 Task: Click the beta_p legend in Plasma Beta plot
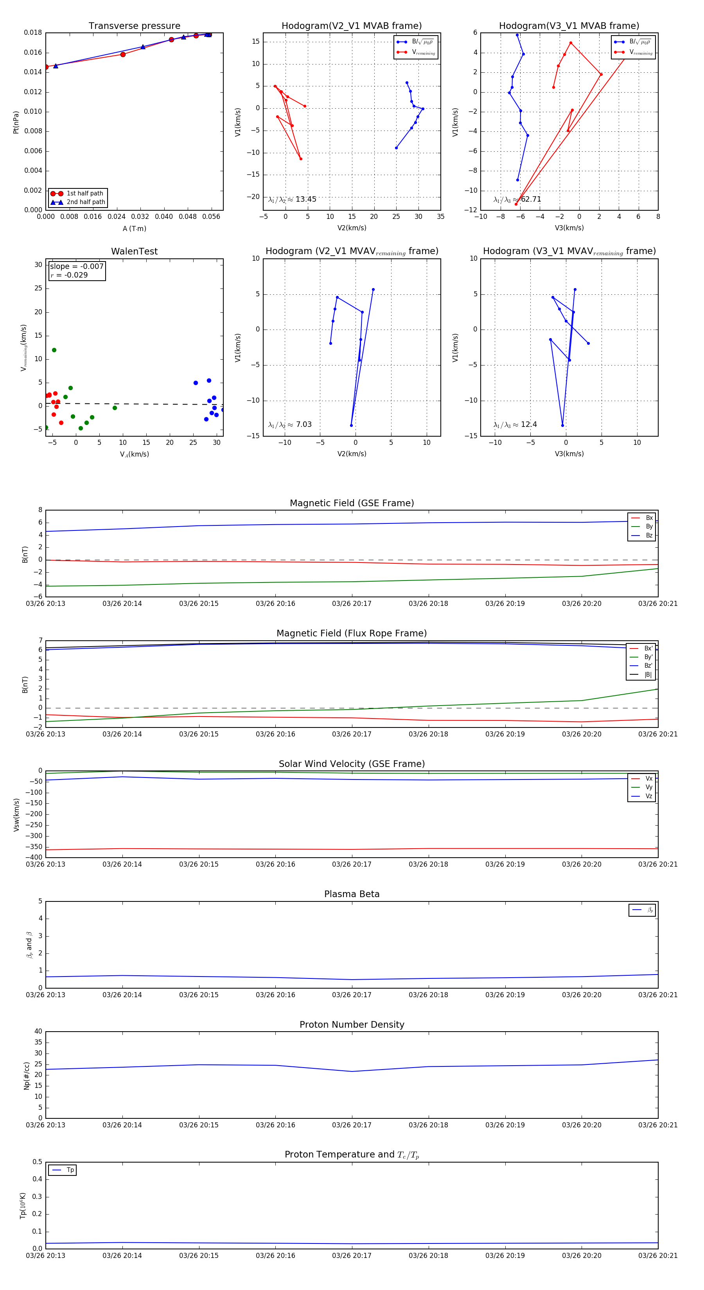(642, 910)
